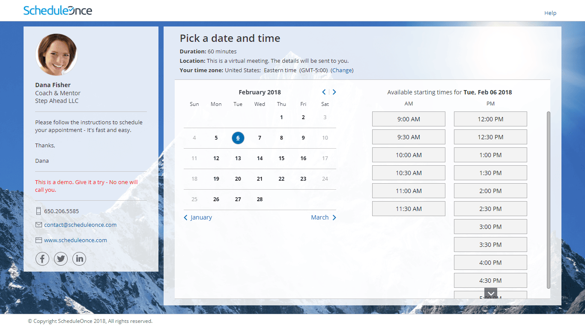
Task: Navigate to January calendar
Action: pyautogui.click(x=198, y=217)
